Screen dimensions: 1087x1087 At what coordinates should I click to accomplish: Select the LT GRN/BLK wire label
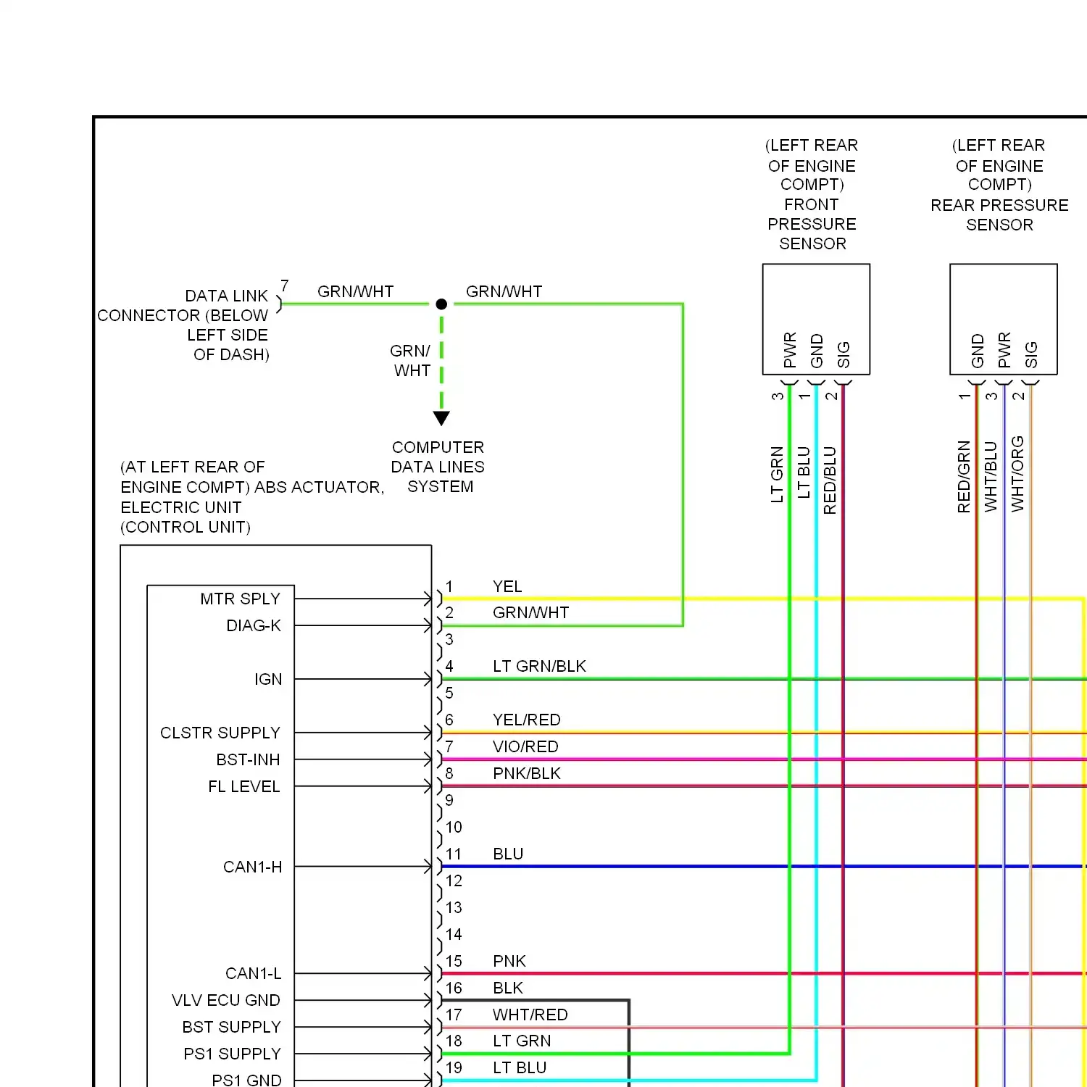click(x=539, y=666)
